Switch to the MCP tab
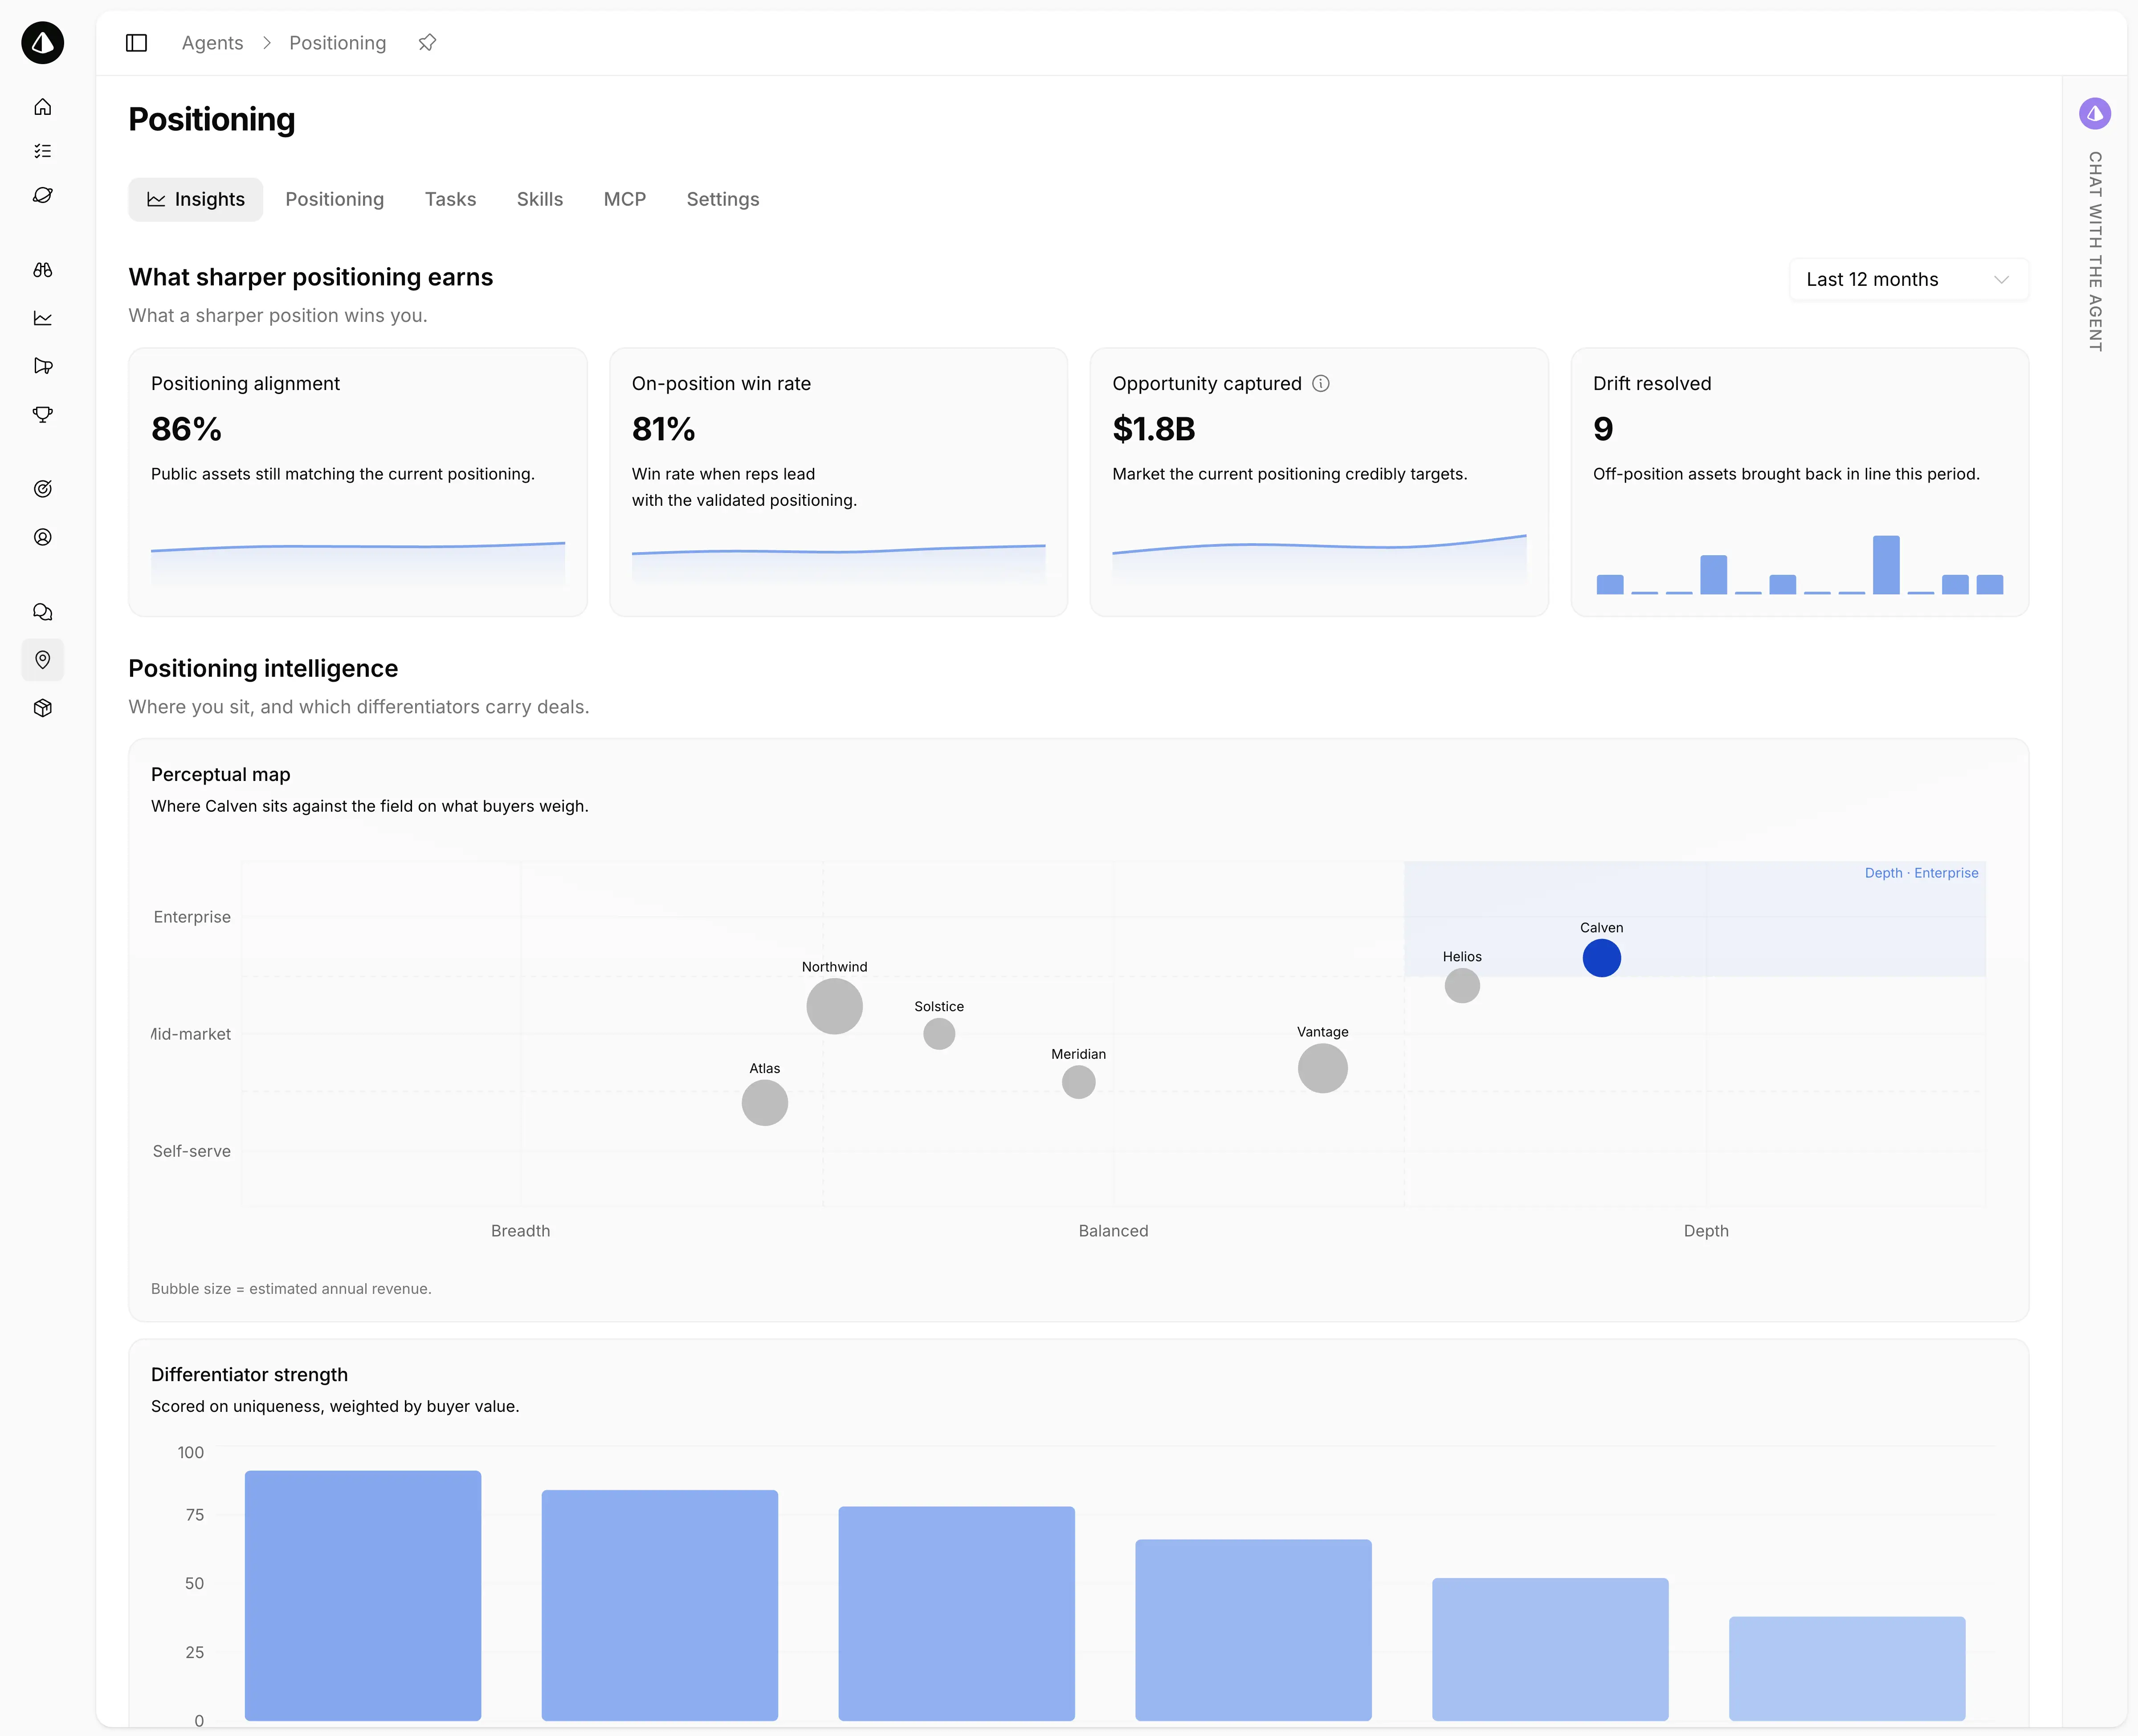This screenshot has height=1736, width=2138. tap(625, 200)
